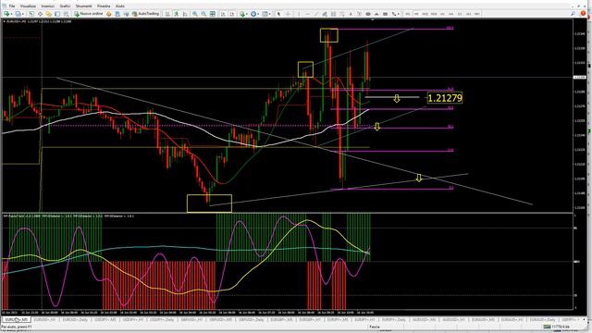Image resolution: width=592 pixels, height=333 pixels.
Task: Open the New Chart icon in toolbar
Action: (x=6, y=14)
